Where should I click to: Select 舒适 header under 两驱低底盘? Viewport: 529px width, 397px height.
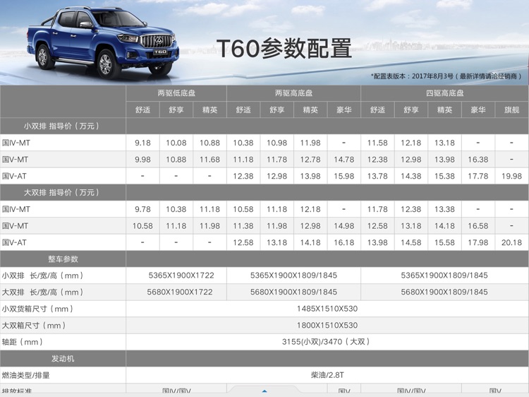pos(142,109)
